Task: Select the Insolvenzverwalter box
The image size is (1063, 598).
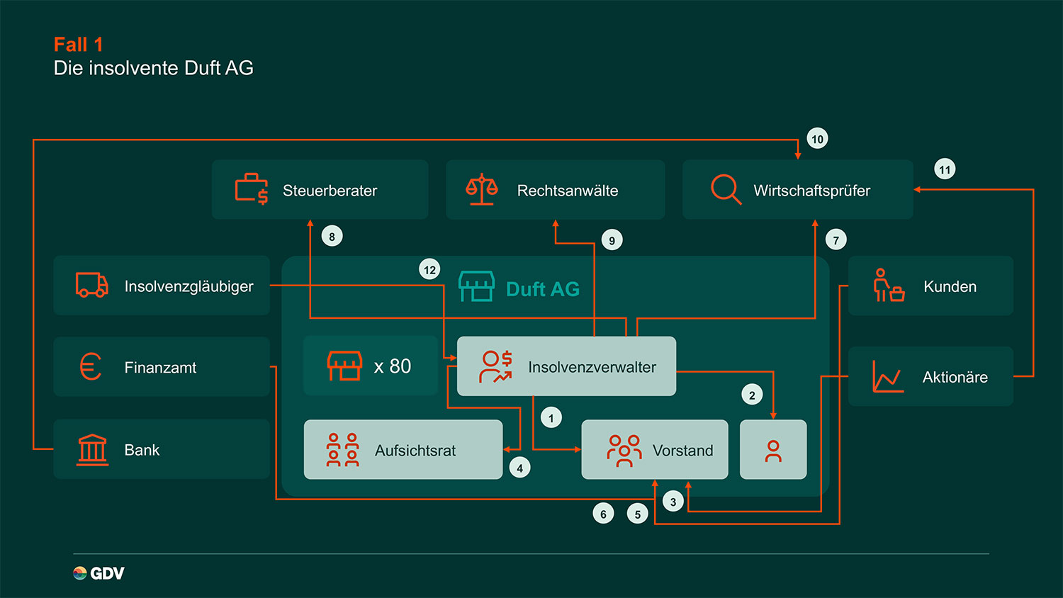Action: click(x=566, y=366)
